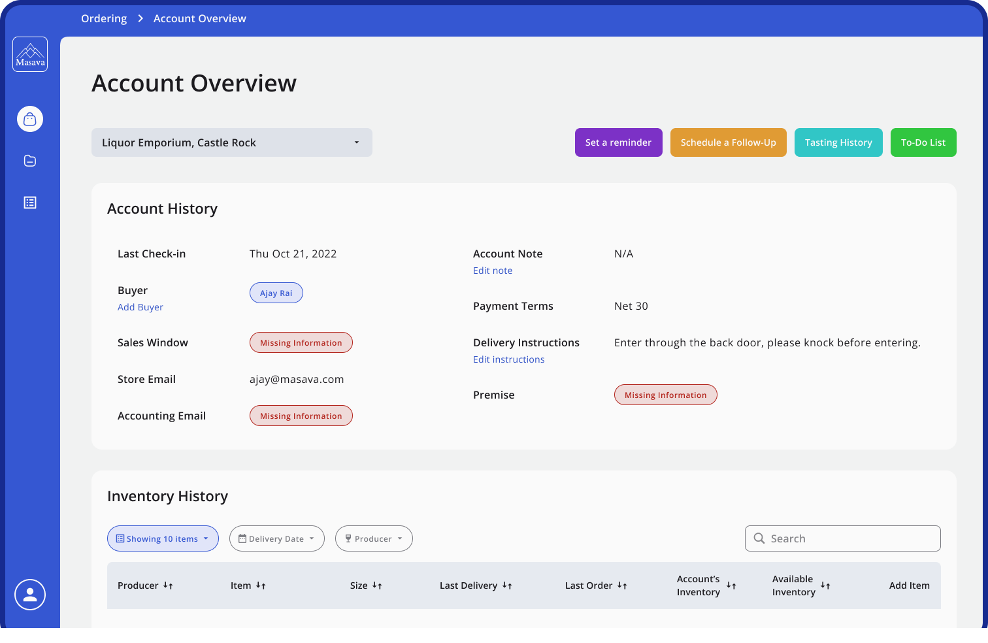Open the folder icon in sidebar
Image resolution: width=988 pixels, height=643 pixels.
[x=30, y=161]
